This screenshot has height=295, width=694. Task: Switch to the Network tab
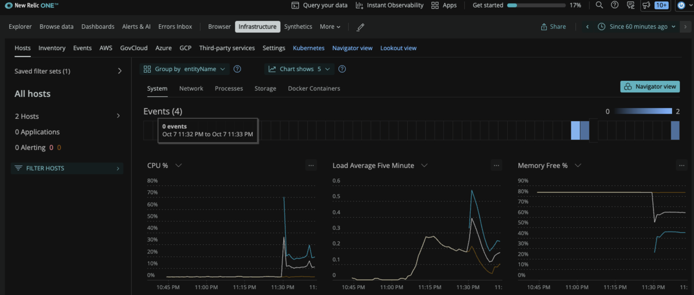click(191, 88)
